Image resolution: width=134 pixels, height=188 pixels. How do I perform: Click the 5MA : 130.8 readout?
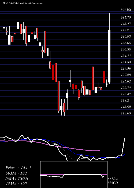pyautogui.click(x=17, y=179)
